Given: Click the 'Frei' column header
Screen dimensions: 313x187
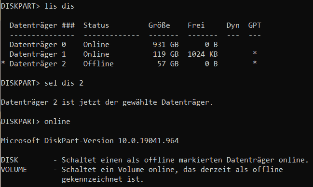Looking at the screenshot, I should pyautogui.click(x=196, y=25).
